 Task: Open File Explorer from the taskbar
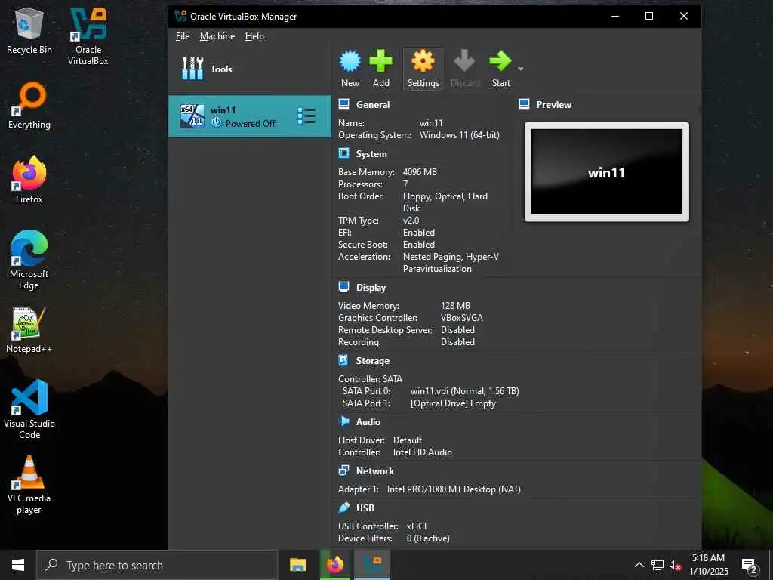[x=297, y=565]
